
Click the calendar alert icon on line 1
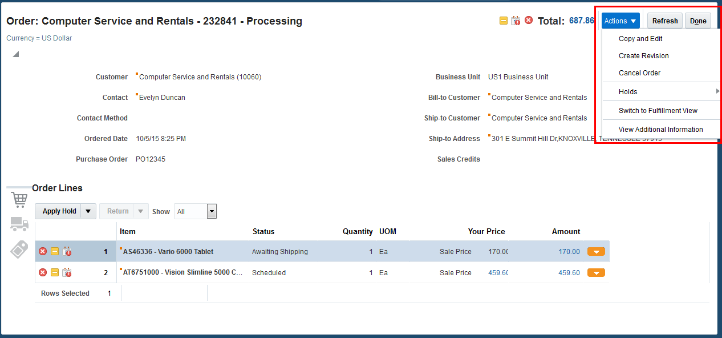(67, 251)
